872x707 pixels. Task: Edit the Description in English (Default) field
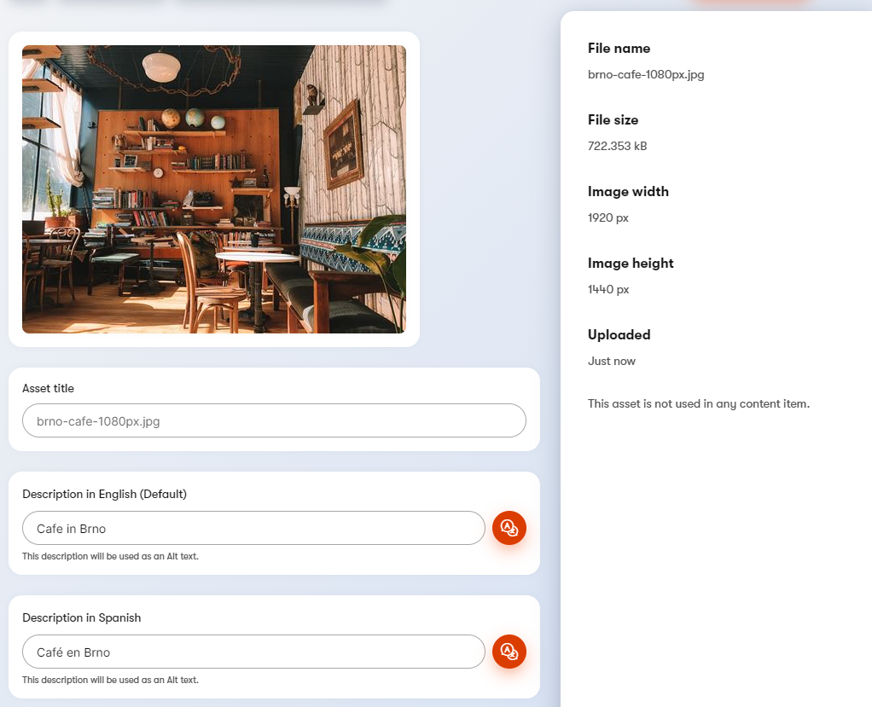click(x=253, y=528)
